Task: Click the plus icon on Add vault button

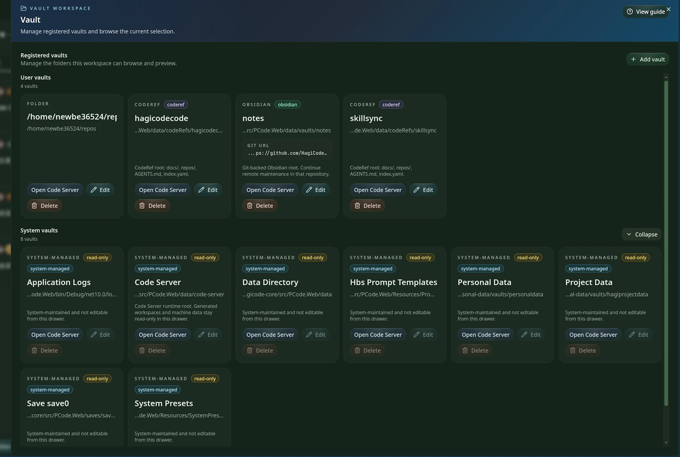Action: tap(633, 59)
